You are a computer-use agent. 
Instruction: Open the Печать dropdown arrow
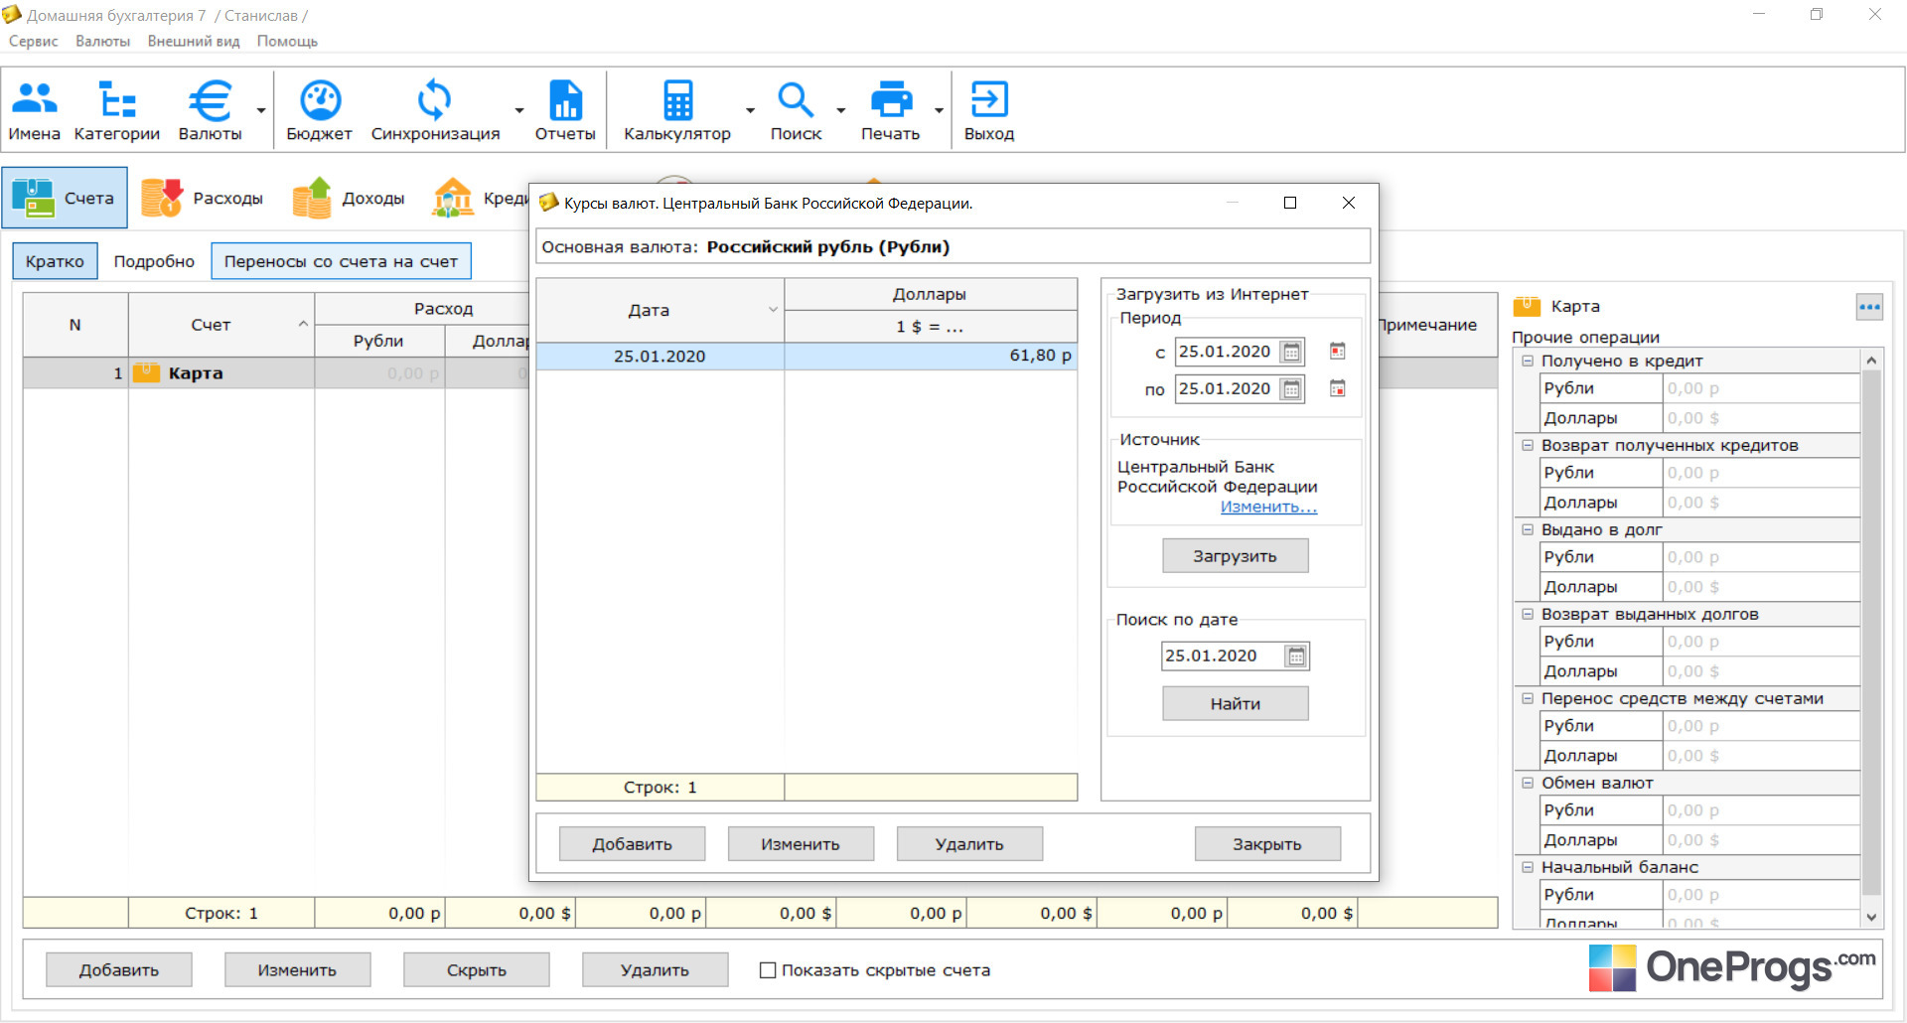[x=939, y=110]
